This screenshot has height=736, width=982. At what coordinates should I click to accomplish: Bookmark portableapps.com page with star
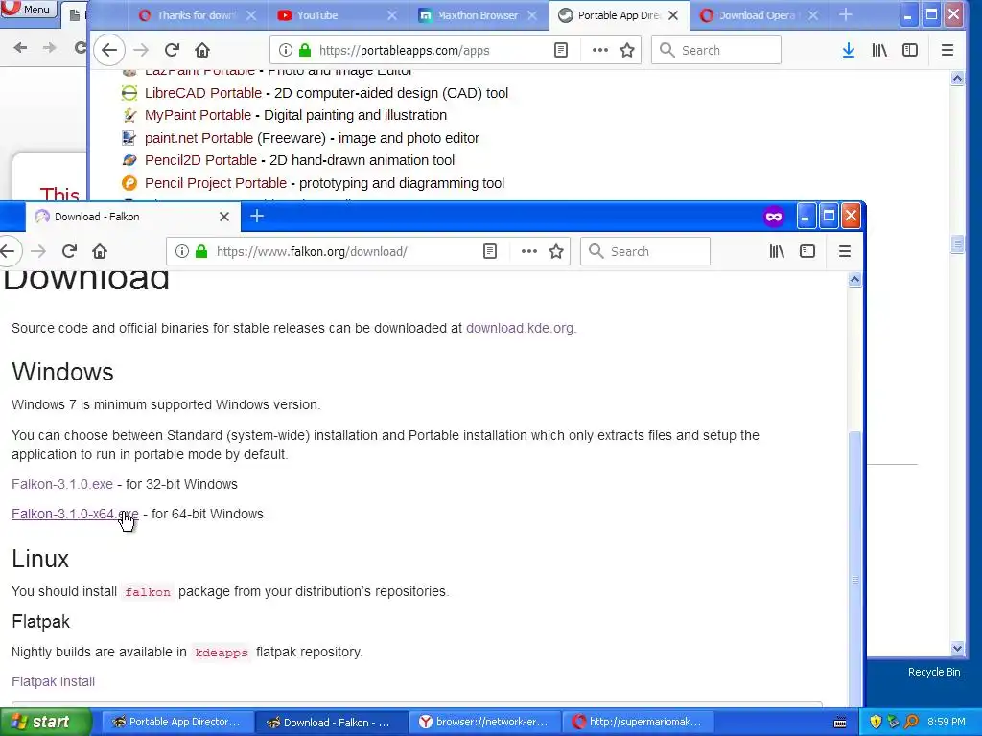point(627,50)
